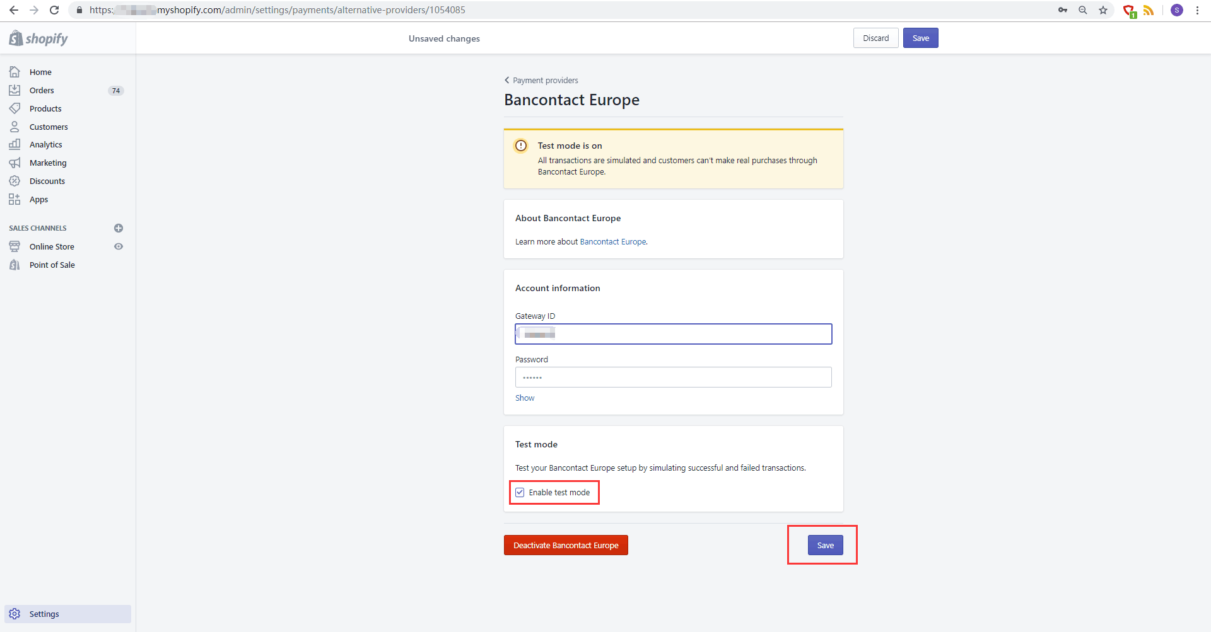The image size is (1211, 632).
Task: View online store via eye icon
Action: (x=119, y=246)
